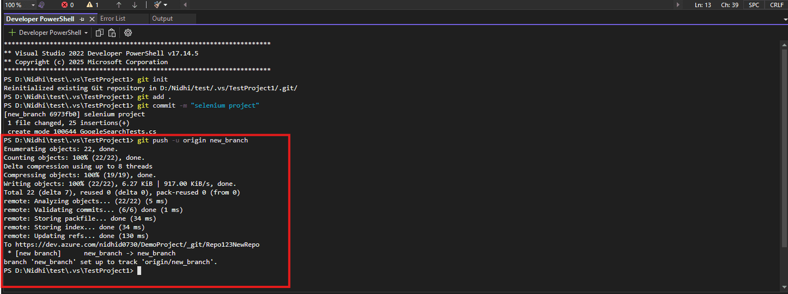This screenshot has width=788, height=294.
Task: Go to previous issue with up arrow
Action: 119,4
